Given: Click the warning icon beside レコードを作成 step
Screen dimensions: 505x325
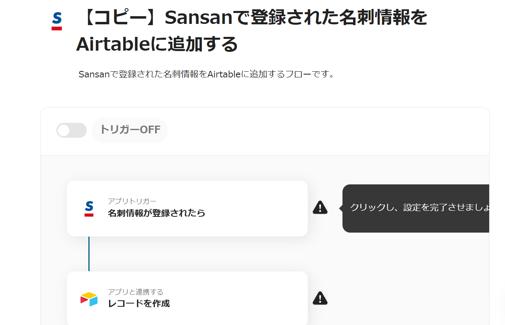Looking at the screenshot, I should coord(320,298).
